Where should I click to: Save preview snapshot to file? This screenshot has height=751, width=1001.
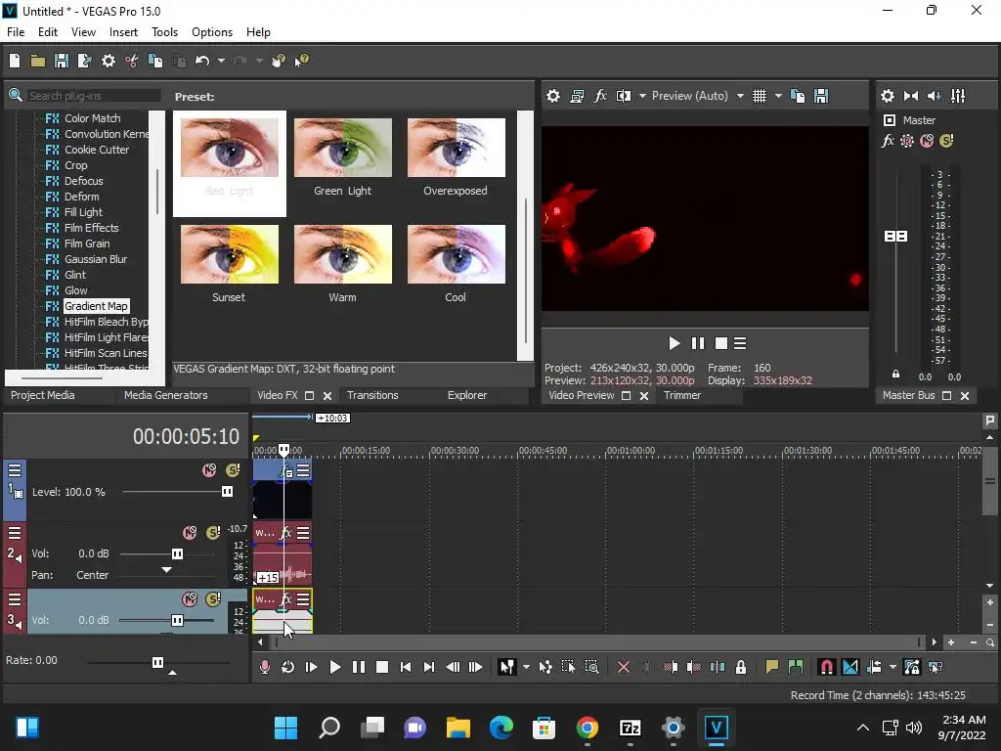[x=821, y=96]
